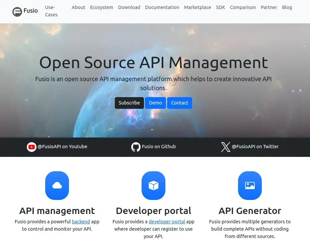Click the image API Generator icon

[250, 185]
